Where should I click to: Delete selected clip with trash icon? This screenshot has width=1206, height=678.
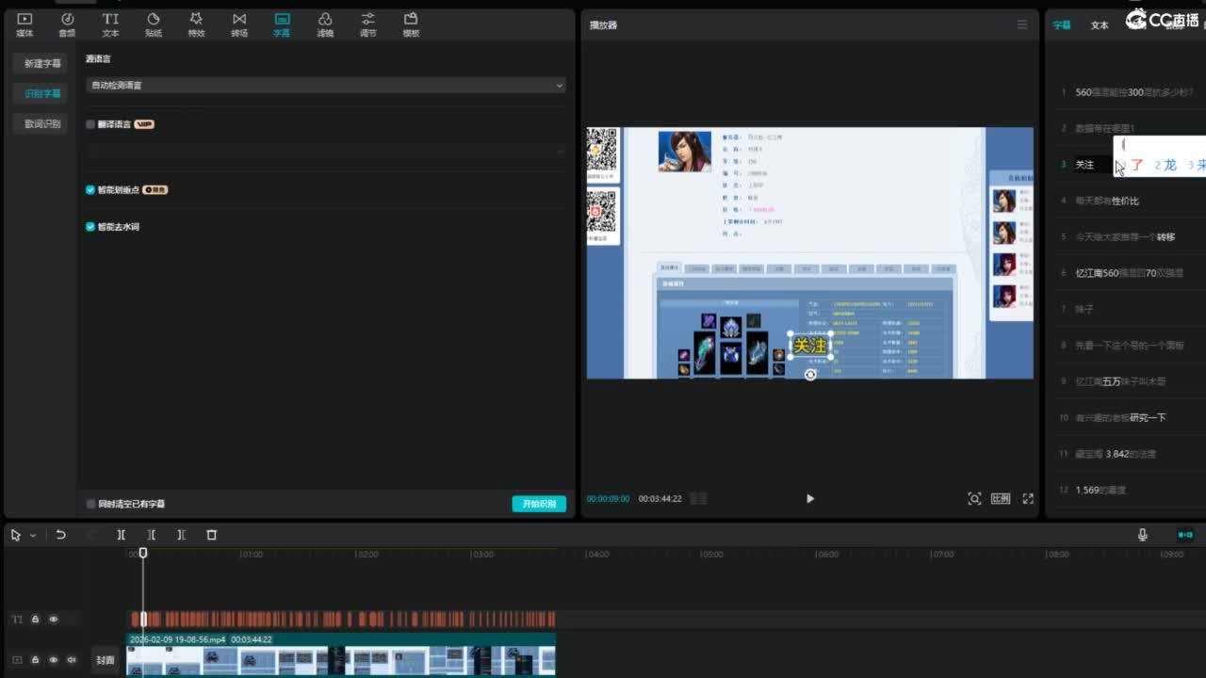[x=211, y=535]
